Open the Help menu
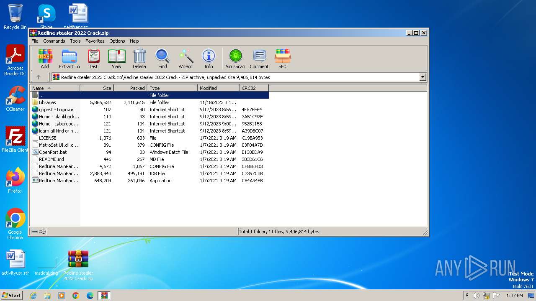Image resolution: width=536 pixels, height=301 pixels. (134, 41)
